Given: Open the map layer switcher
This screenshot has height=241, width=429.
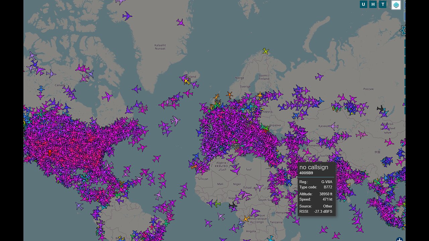Looking at the screenshot, I should coord(396,5).
